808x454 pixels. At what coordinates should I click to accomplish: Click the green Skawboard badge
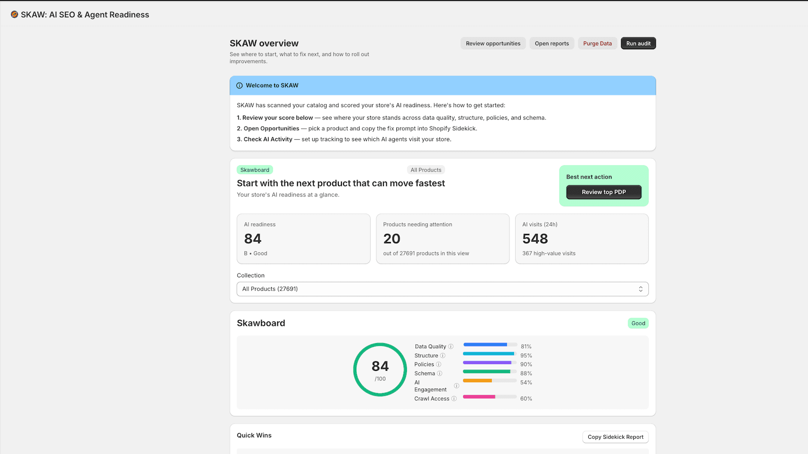point(255,170)
